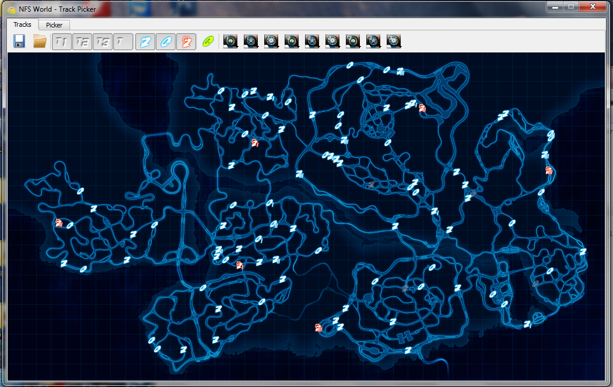Open a file with the folder icon
613x387 pixels.
click(x=40, y=41)
